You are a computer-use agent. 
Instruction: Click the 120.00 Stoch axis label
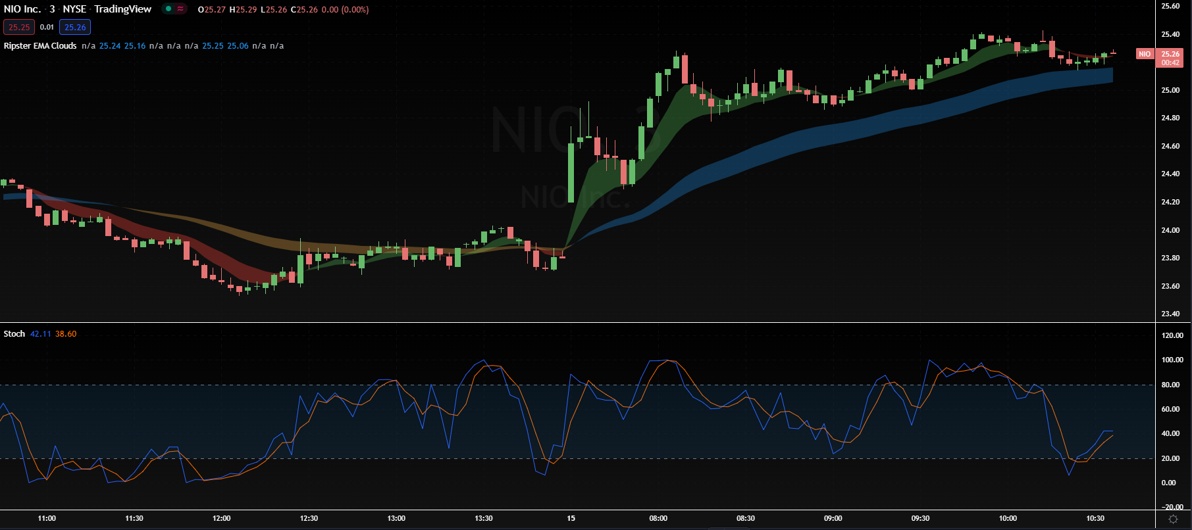1172,335
